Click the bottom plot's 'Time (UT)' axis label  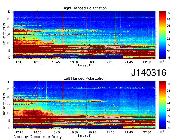click(x=84, y=136)
